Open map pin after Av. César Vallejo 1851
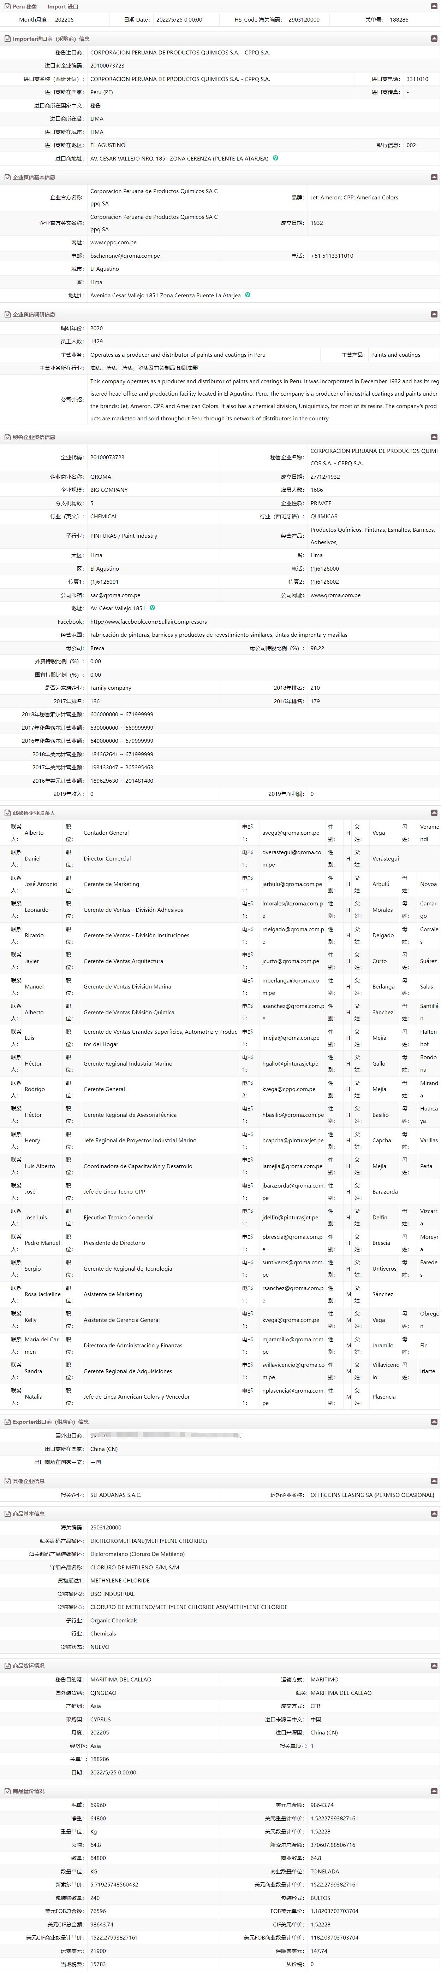 [x=152, y=608]
